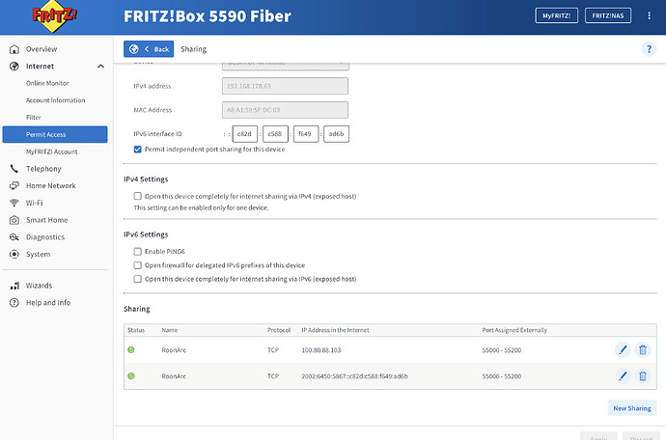Click the Internet globe icon in sidebar
The width and height of the screenshot is (666, 440).
(14, 67)
